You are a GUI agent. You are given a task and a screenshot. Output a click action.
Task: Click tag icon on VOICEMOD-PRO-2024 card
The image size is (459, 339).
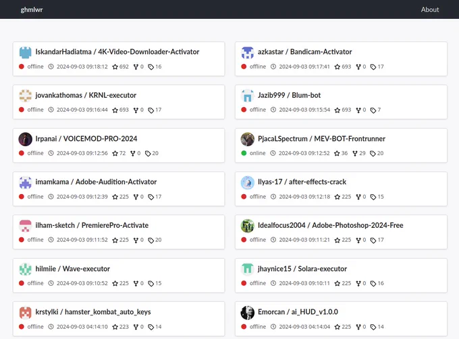148,154
